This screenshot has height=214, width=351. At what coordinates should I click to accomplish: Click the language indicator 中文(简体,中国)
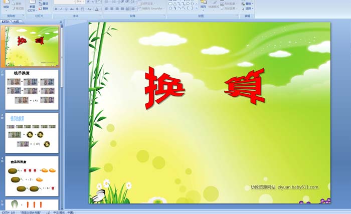[x=63, y=212]
